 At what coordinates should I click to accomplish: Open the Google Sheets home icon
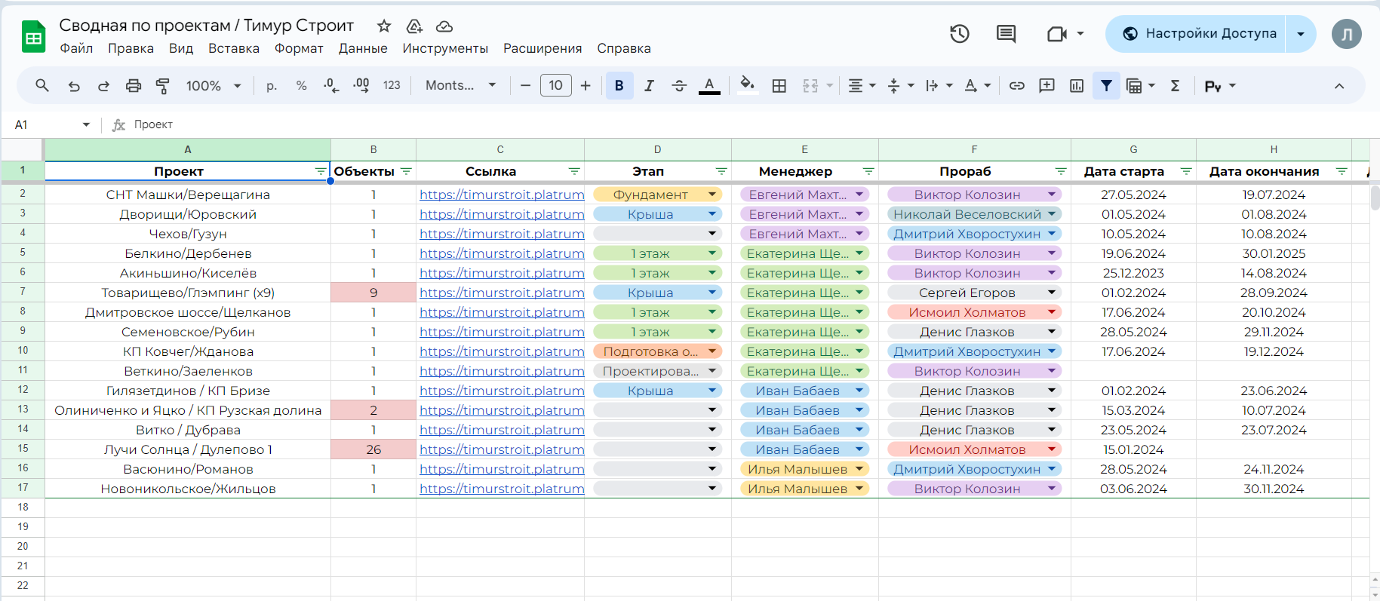[34, 37]
